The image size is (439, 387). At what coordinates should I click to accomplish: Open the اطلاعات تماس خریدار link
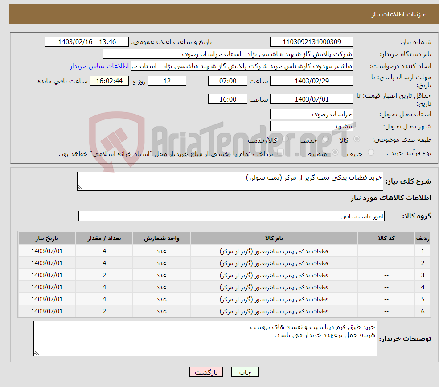pyautogui.click(x=99, y=66)
